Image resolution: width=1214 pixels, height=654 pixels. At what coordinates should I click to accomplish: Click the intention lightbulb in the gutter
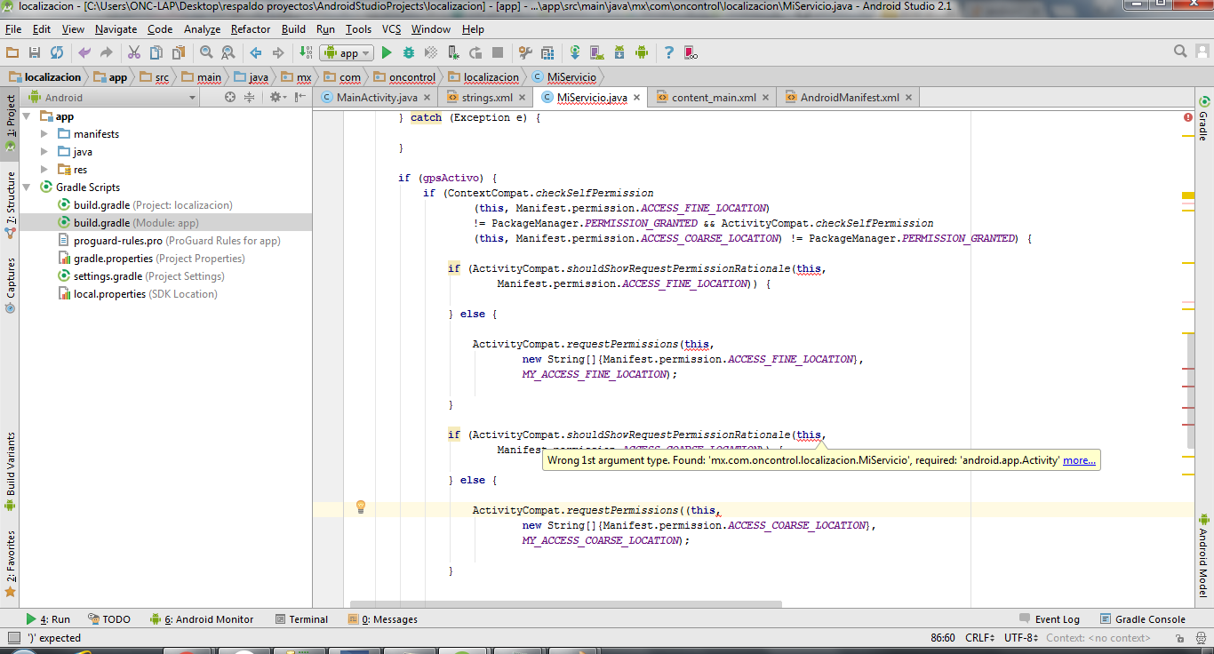tap(361, 506)
